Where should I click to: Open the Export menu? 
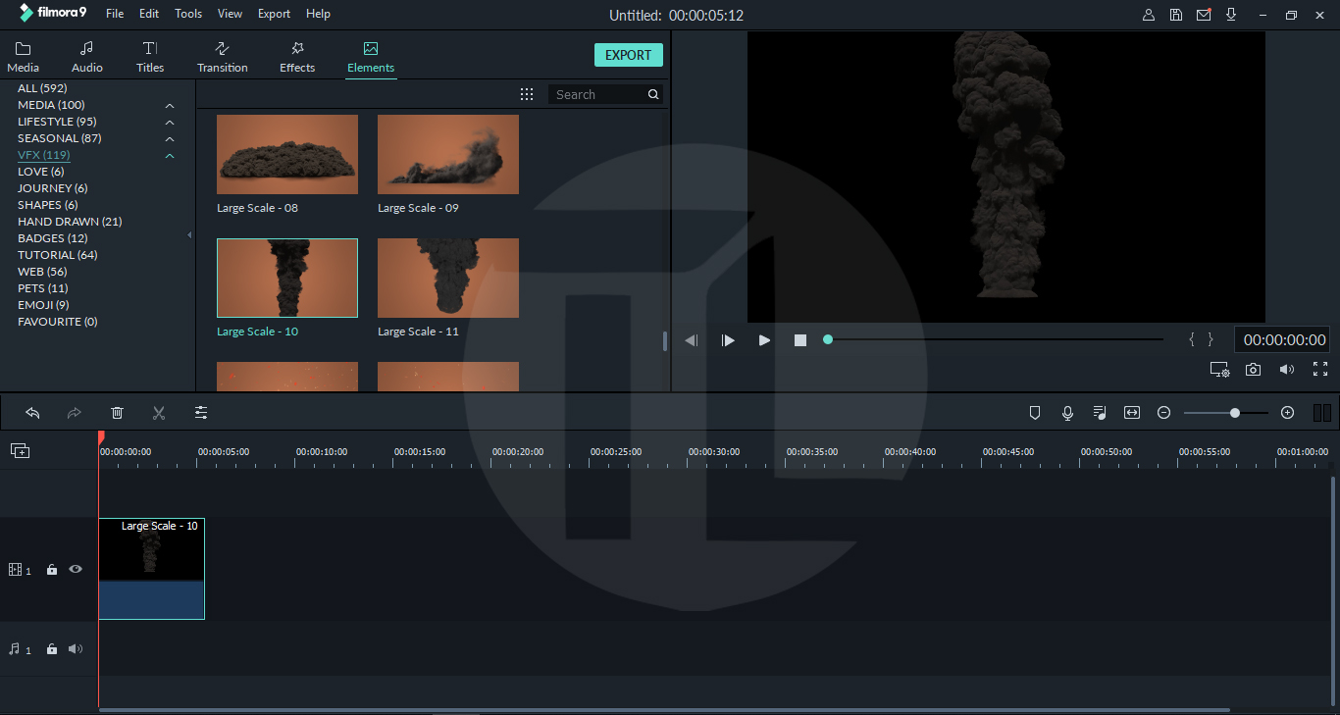(274, 14)
